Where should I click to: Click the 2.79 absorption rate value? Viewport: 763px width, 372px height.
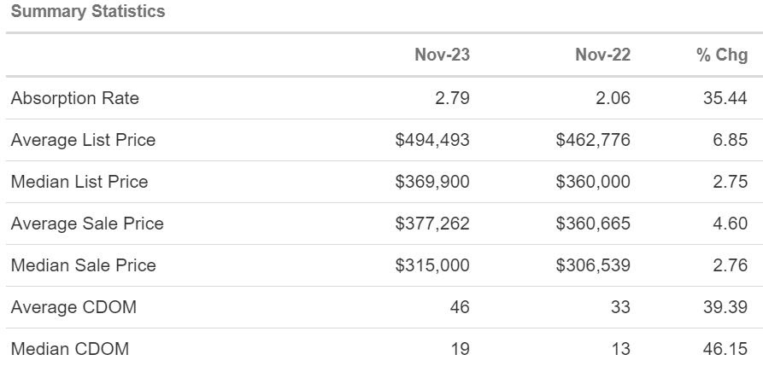pyautogui.click(x=450, y=98)
